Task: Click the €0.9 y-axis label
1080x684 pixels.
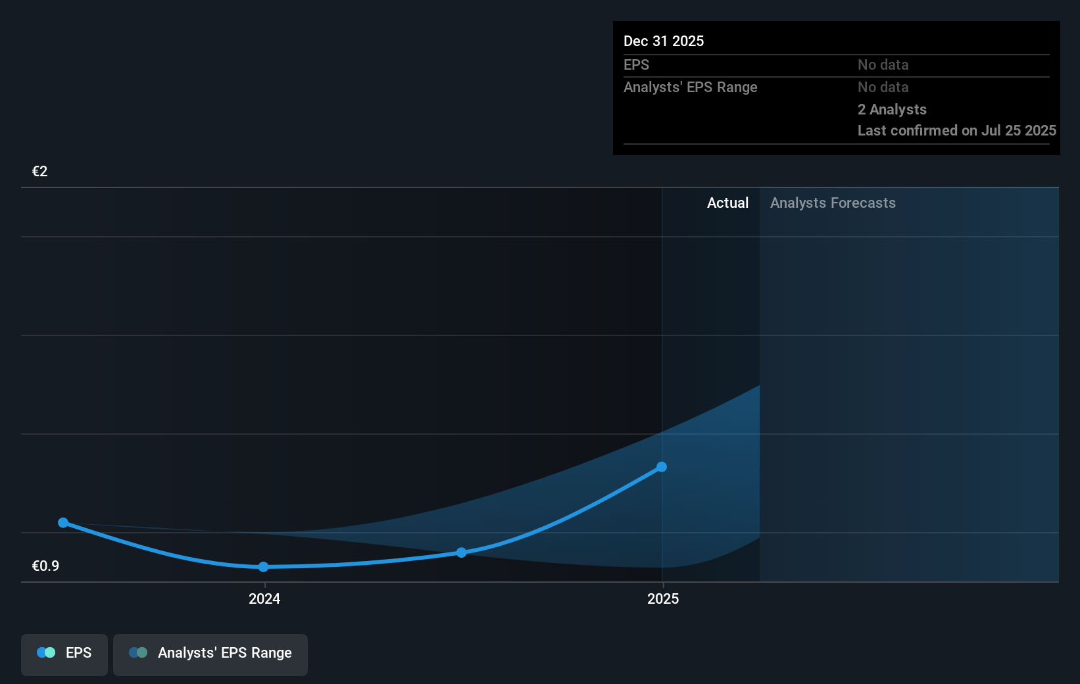Action: tap(45, 566)
